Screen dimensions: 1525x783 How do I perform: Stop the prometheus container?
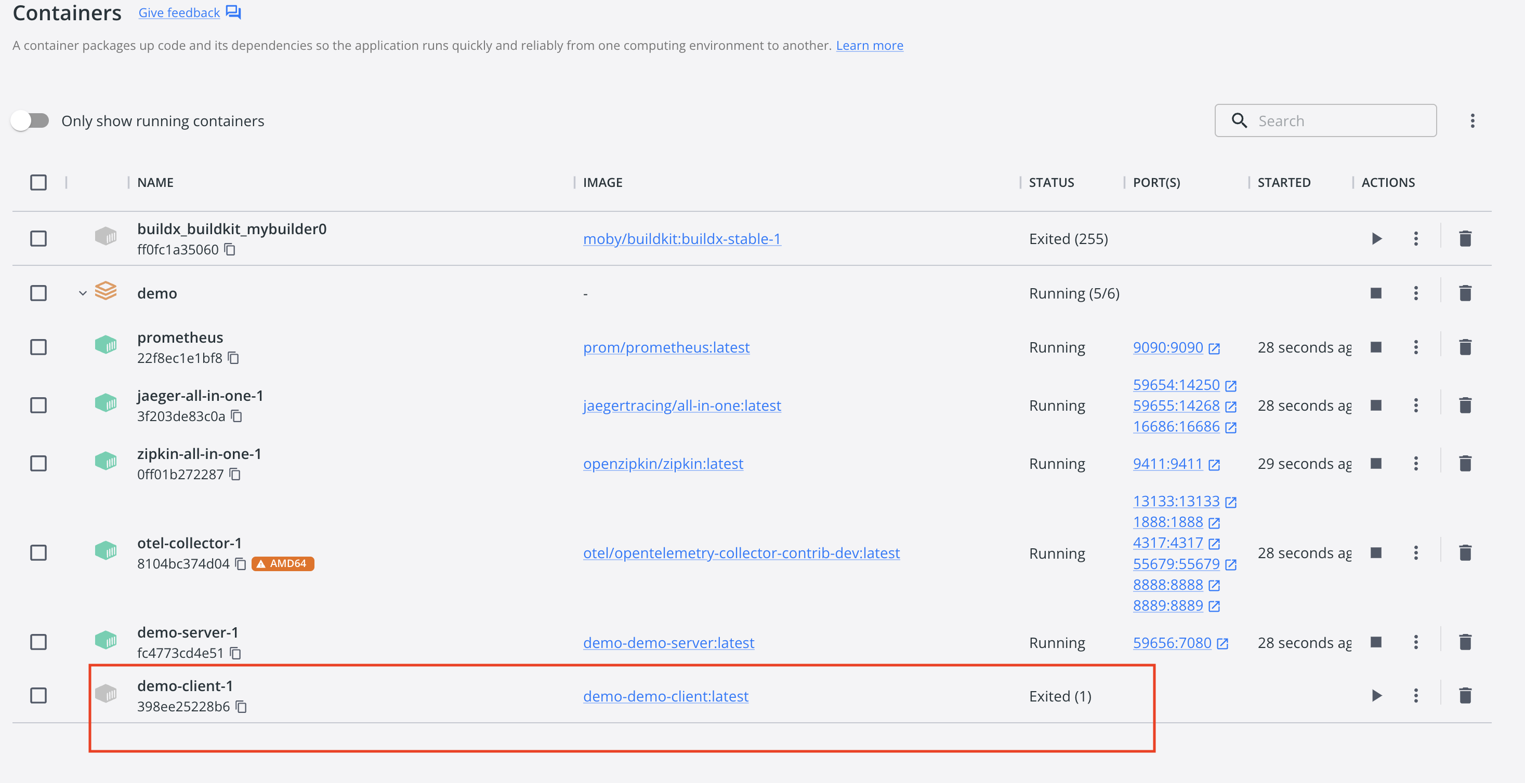click(x=1376, y=346)
